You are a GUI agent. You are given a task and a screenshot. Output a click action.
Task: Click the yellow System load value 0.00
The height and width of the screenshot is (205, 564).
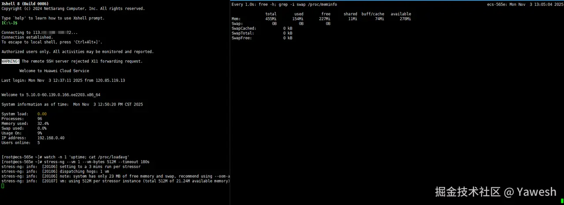click(x=42, y=114)
